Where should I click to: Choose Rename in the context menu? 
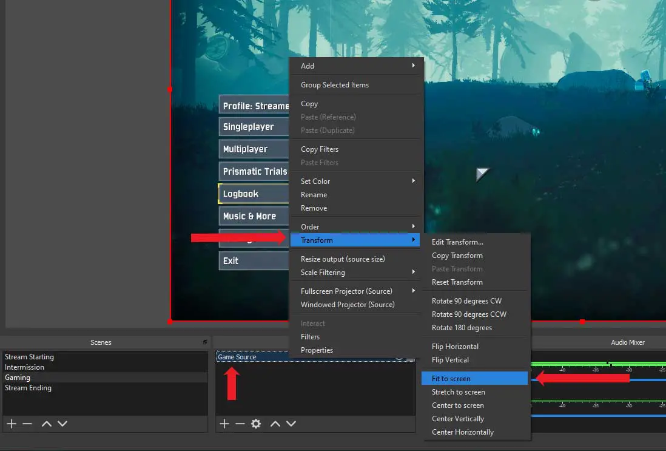coord(356,195)
